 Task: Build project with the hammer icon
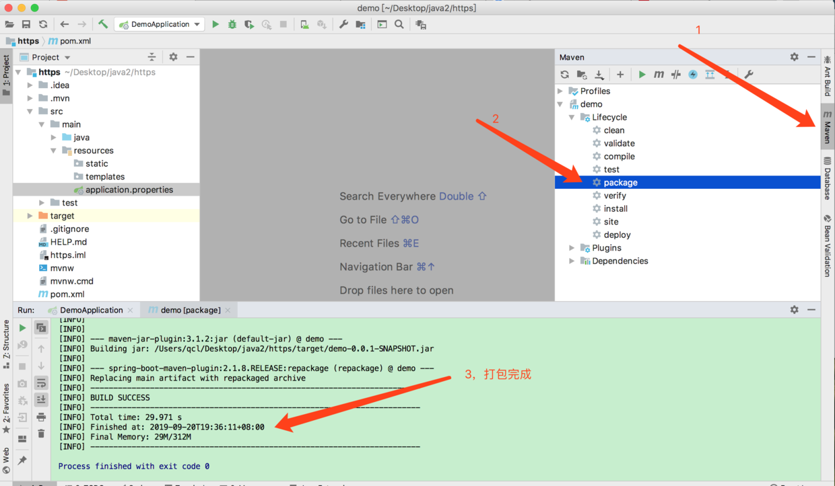[103, 24]
